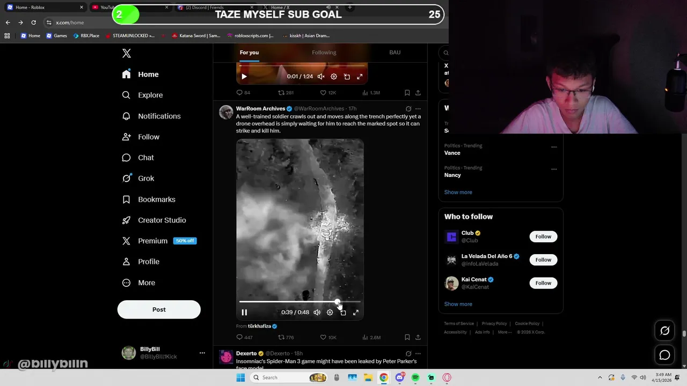Open Premium 50% off offer
Screen dimensions: 687x386
[x=159, y=241]
